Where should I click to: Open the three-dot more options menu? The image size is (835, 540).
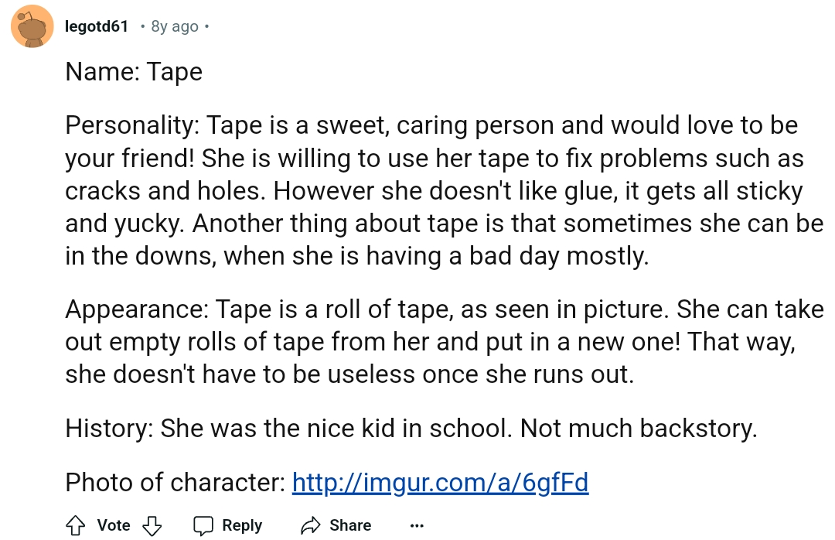(x=417, y=526)
